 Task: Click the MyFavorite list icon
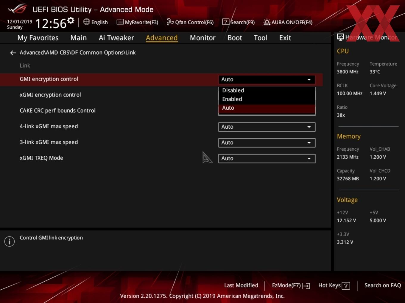pyautogui.click(x=120, y=22)
